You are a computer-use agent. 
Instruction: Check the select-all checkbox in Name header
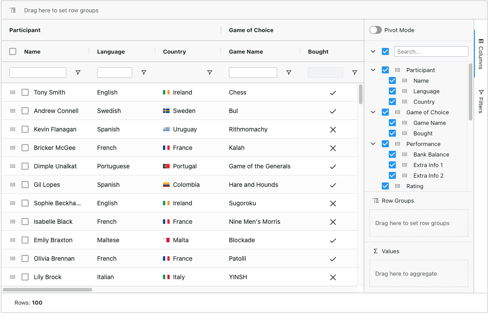pos(13,51)
